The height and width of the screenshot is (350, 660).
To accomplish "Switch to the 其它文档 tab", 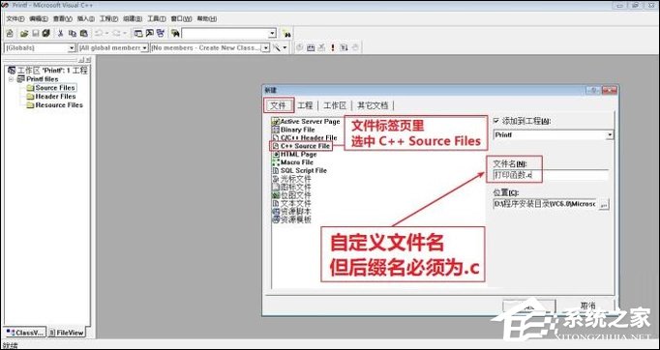I will 373,105.
